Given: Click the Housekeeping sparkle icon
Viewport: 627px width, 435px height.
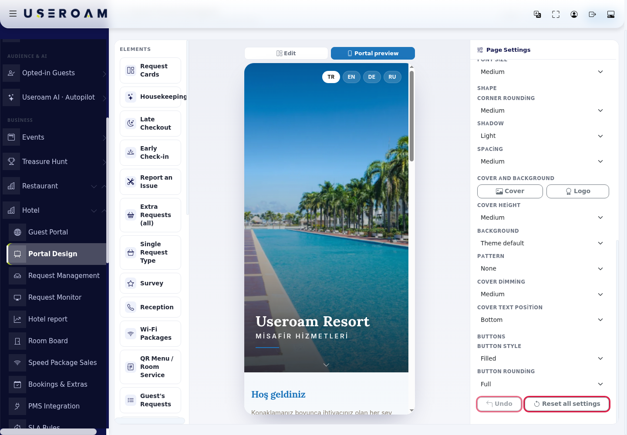Looking at the screenshot, I should (131, 97).
